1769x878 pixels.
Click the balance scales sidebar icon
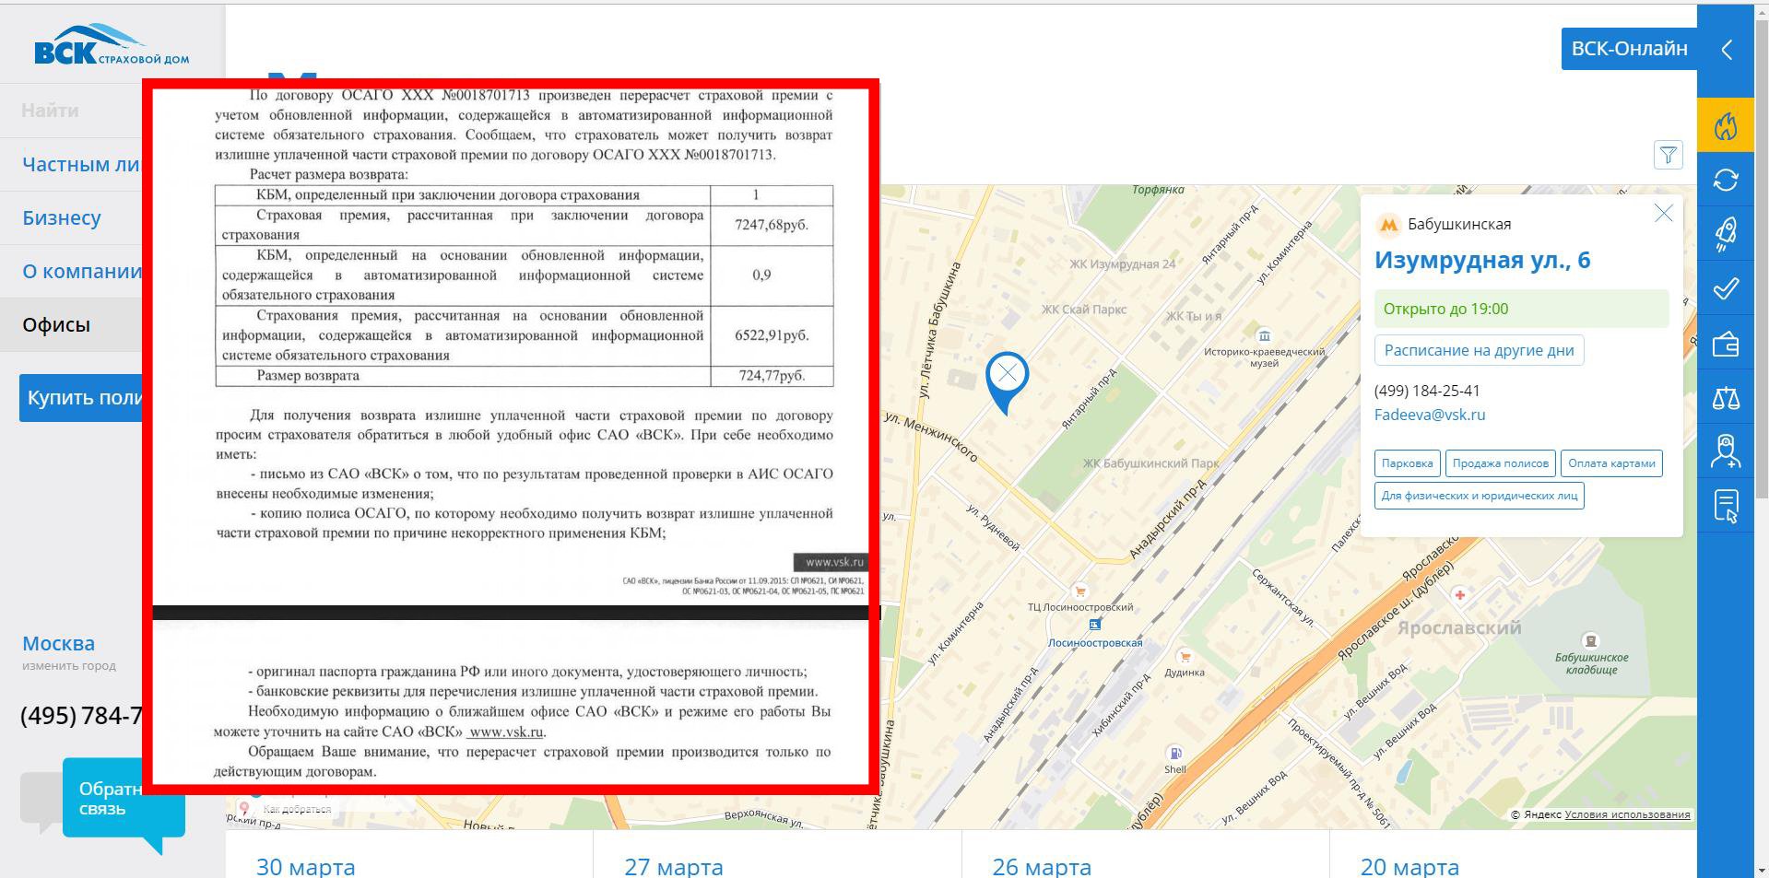[x=1725, y=398]
